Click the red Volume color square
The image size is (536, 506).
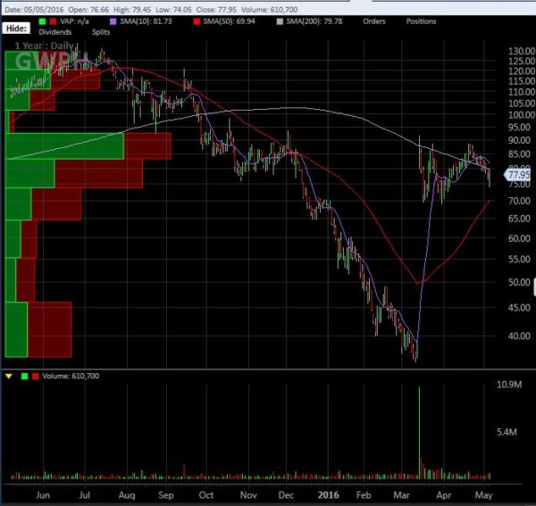(x=34, y=376)
